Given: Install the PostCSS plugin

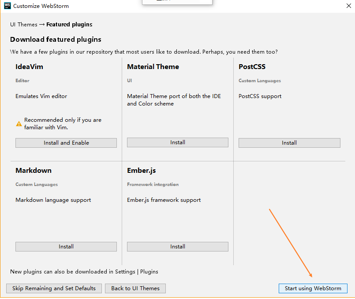Looking at the screenshot, I should [x=289, y=143].
